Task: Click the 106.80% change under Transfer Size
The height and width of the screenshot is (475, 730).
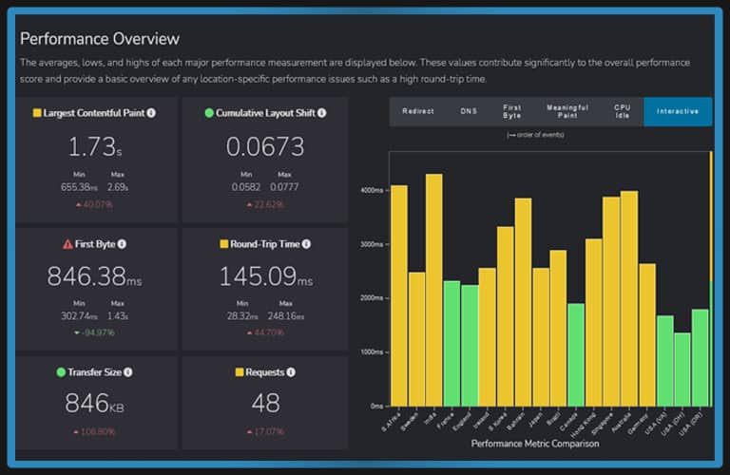Action: pyautogui.click(x=94, y=431)
